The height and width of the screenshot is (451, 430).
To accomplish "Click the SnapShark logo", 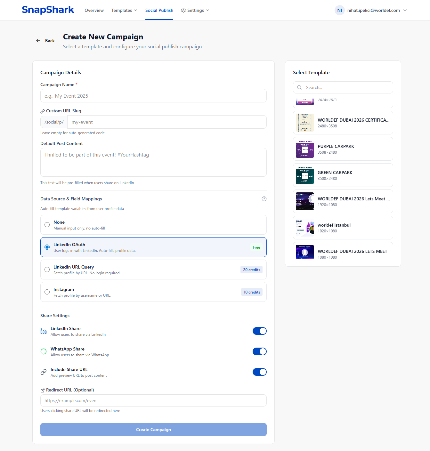I will coord(48,10).
